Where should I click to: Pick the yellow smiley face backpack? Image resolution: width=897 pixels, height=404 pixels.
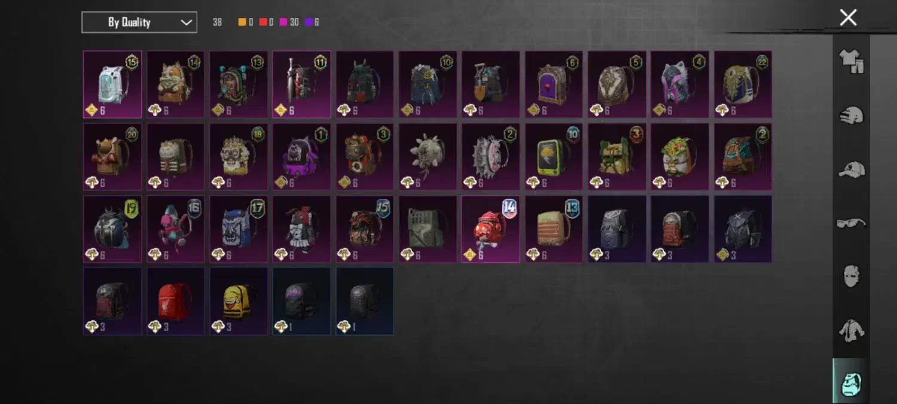239,301
